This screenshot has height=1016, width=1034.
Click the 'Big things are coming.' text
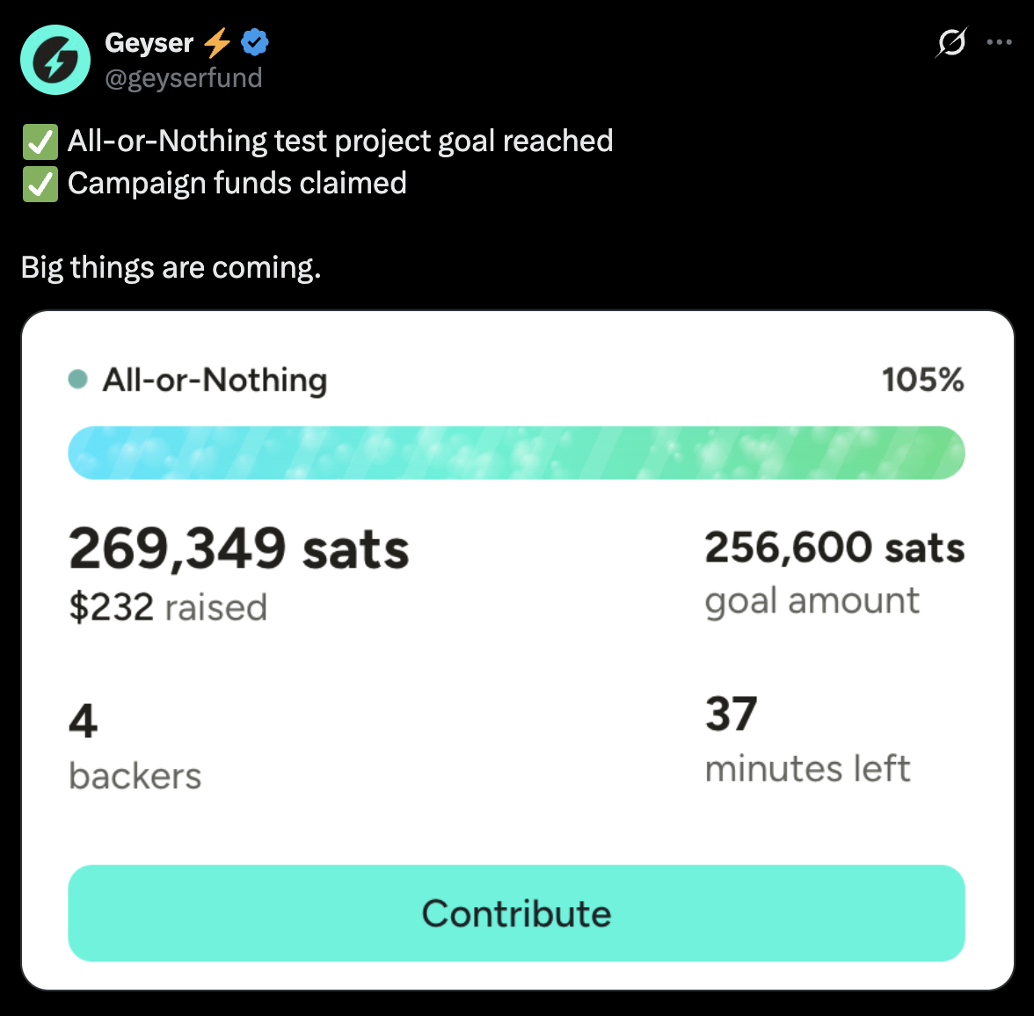(x=171, y=267)
